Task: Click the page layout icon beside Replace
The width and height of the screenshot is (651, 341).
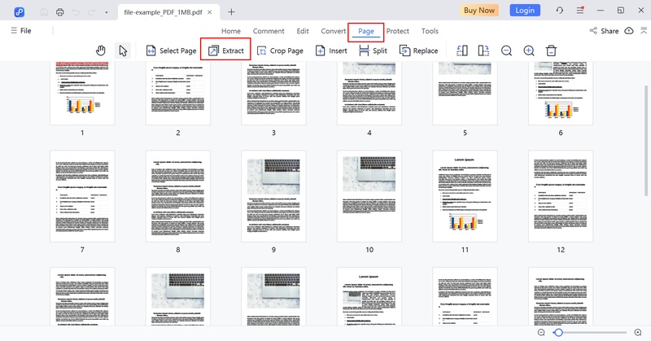Action: tap(463, 50)
